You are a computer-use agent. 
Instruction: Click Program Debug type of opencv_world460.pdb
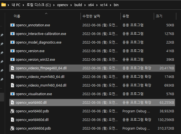[x=136, y=111]
